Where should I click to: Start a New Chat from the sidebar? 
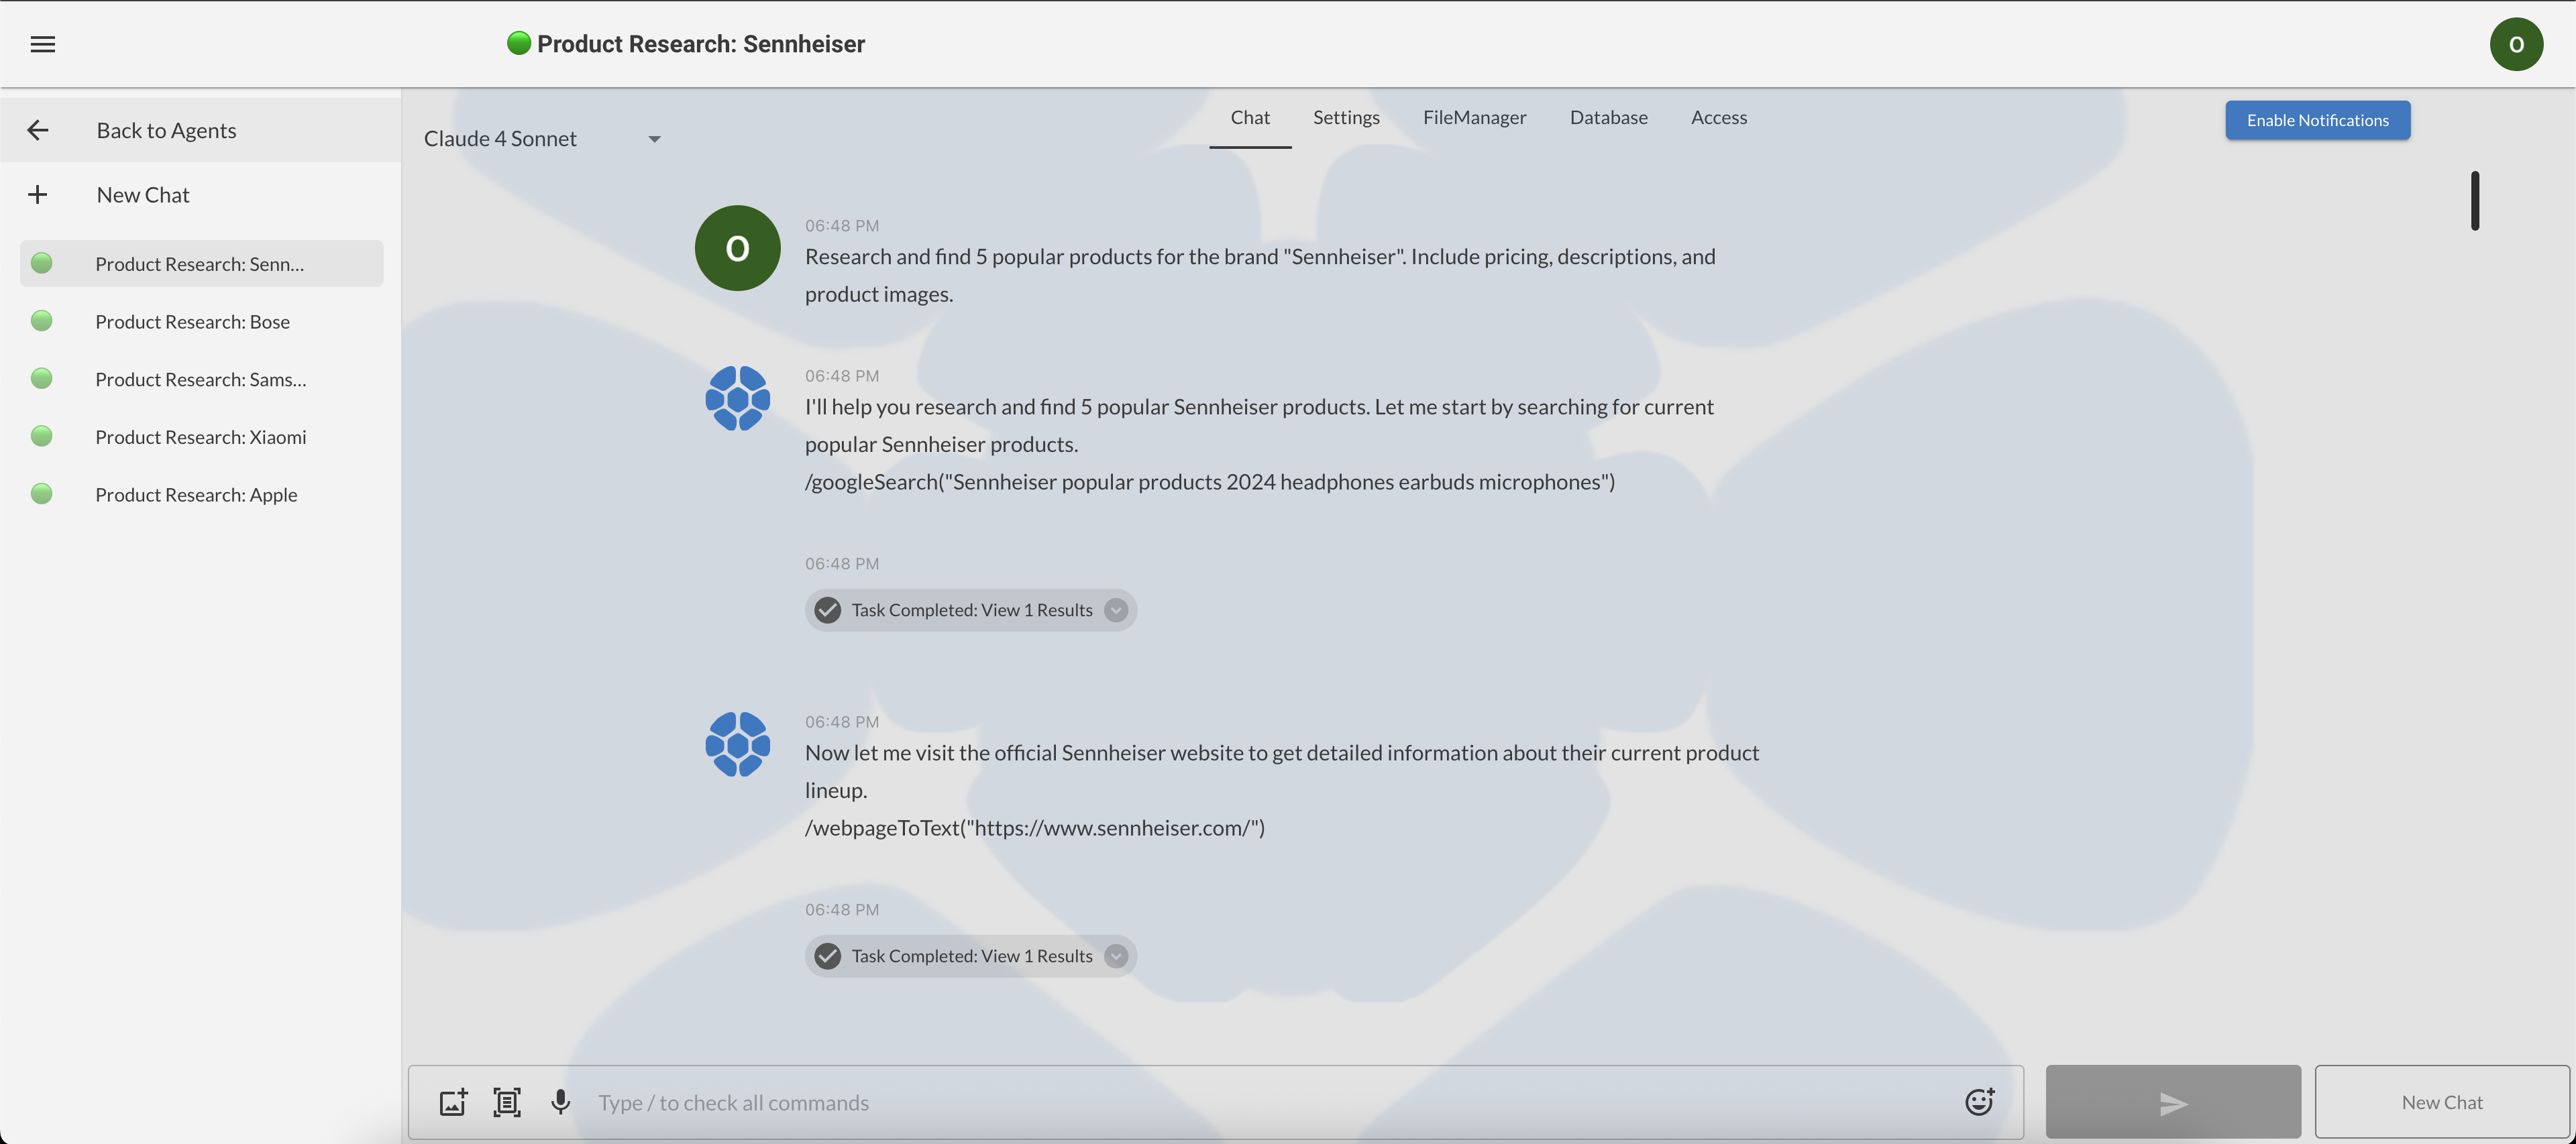pyautogui.click(x=200, y=194)
